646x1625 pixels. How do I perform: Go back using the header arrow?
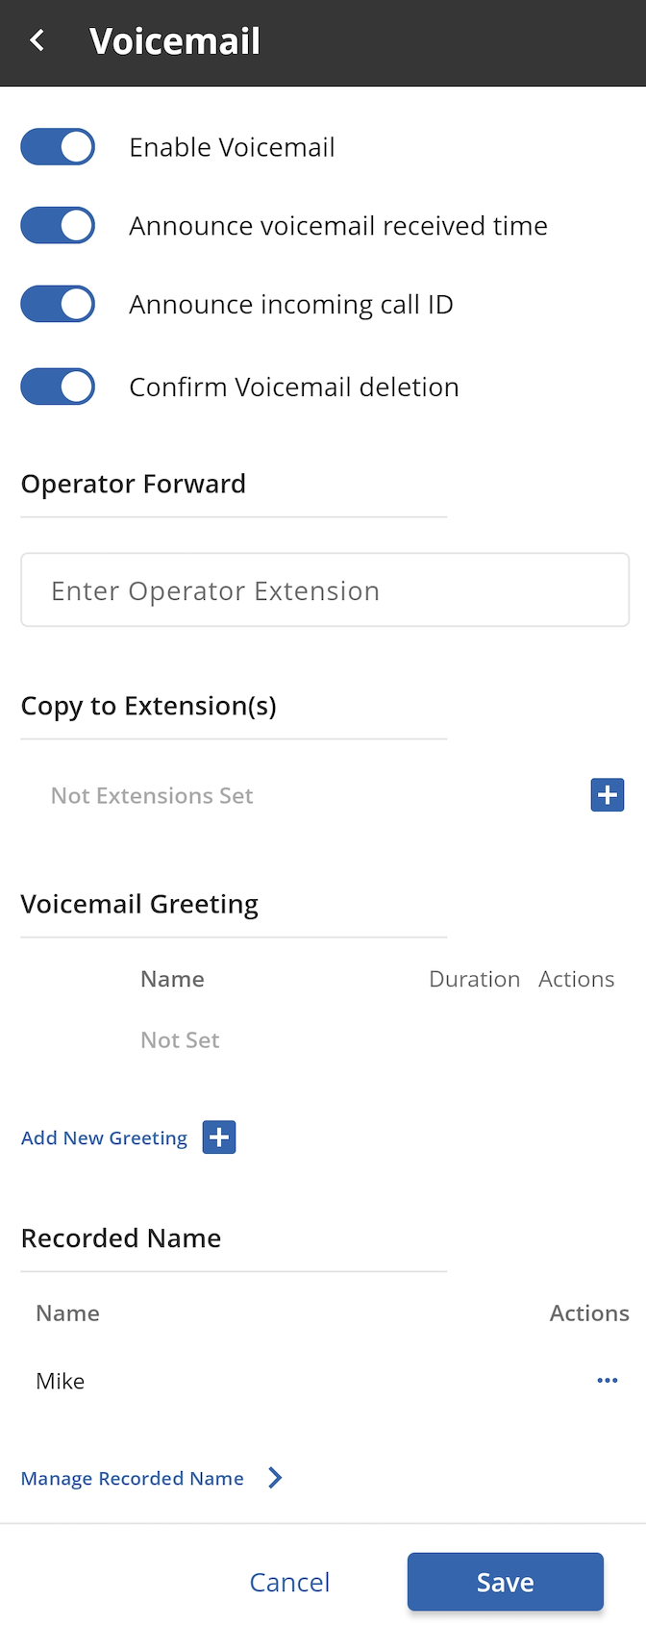pos(37,41)
